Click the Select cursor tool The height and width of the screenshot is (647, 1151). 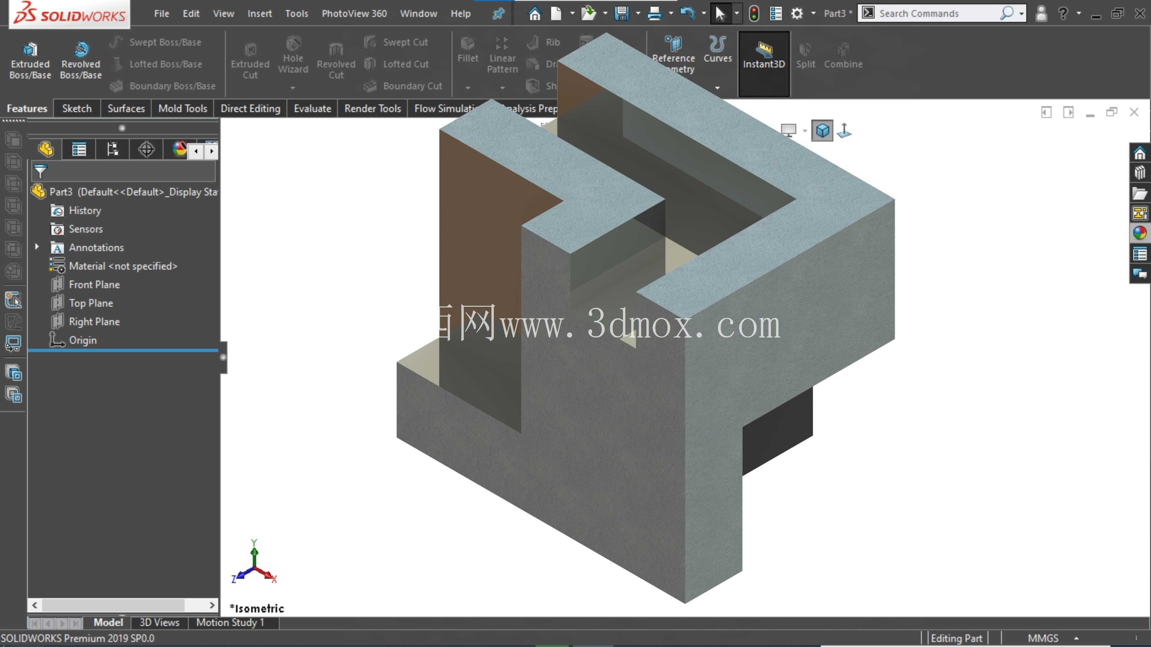pos(720,14)
